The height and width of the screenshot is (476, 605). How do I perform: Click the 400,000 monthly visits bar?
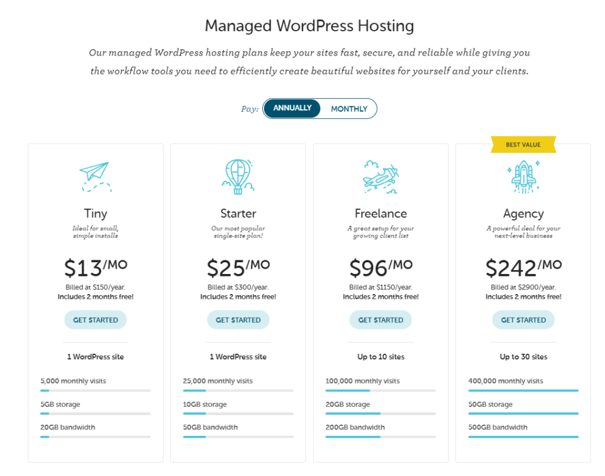523,390
